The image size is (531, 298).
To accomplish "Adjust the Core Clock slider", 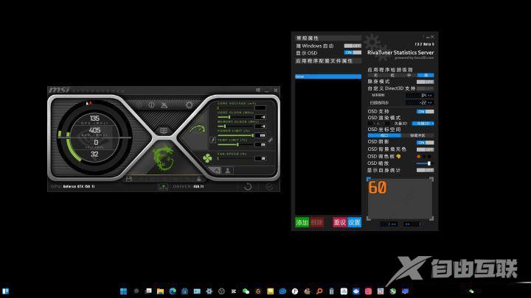I will tap(235, 117).
